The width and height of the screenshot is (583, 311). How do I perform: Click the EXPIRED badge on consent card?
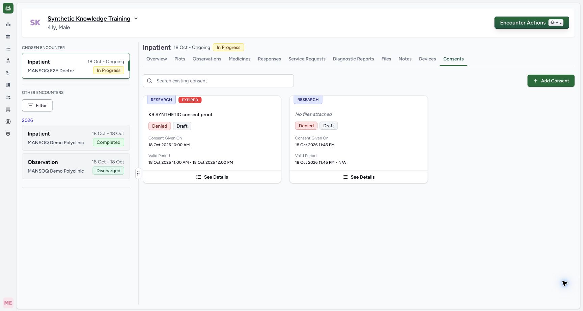click(x=190, y=100)
